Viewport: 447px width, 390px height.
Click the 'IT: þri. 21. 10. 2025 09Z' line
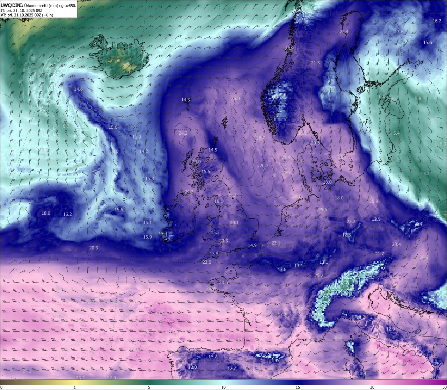coord(21,10)
